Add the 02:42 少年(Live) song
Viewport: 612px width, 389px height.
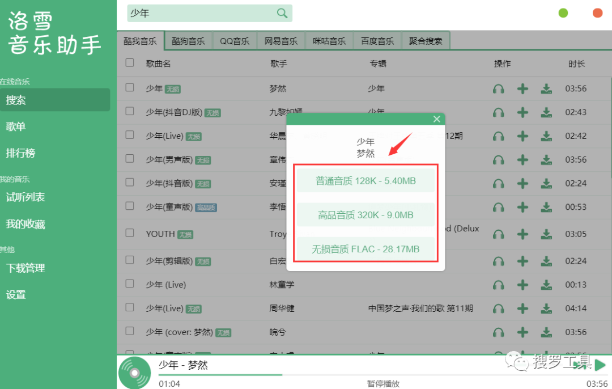[x=522, y=136]
